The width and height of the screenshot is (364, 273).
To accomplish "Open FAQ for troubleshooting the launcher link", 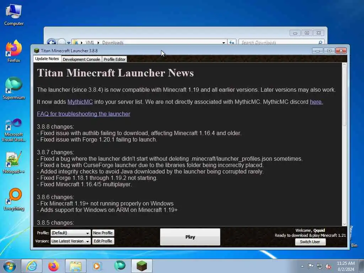I will click(84, 114).
